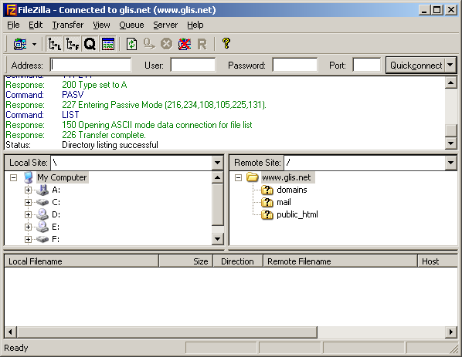
Task: Toggle the message log view
Action: click(108, 45)
